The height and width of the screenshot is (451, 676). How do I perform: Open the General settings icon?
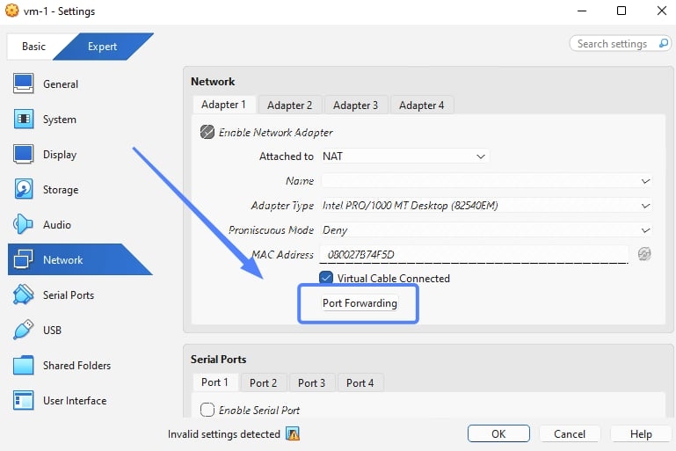tap(23, 84)
